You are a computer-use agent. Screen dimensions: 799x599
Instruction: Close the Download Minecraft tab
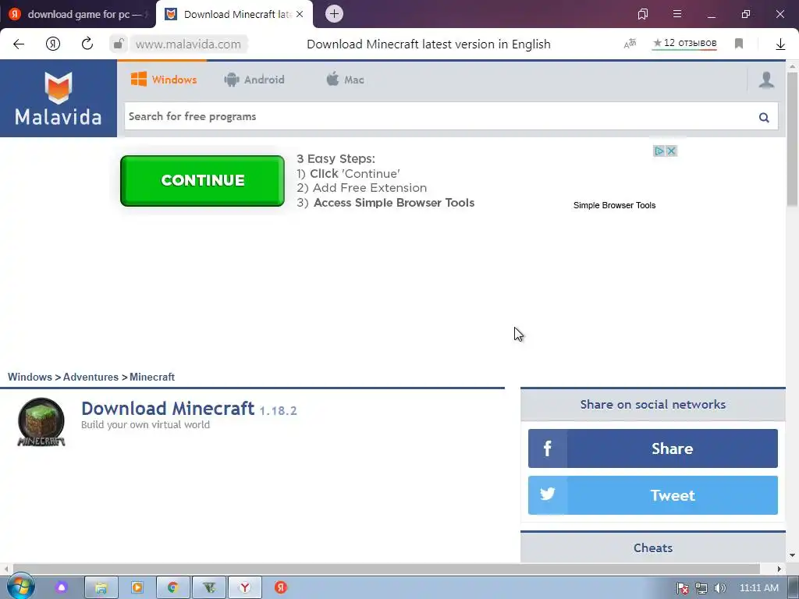coord(300,14)
